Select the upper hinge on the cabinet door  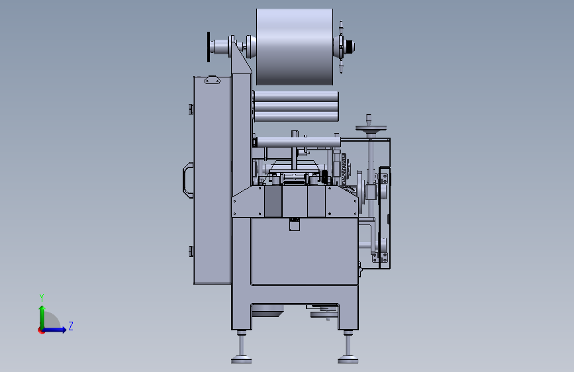click(x=191, y=109)
